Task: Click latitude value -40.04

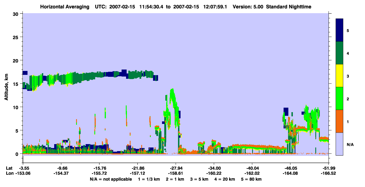Action: click(252, 168)
